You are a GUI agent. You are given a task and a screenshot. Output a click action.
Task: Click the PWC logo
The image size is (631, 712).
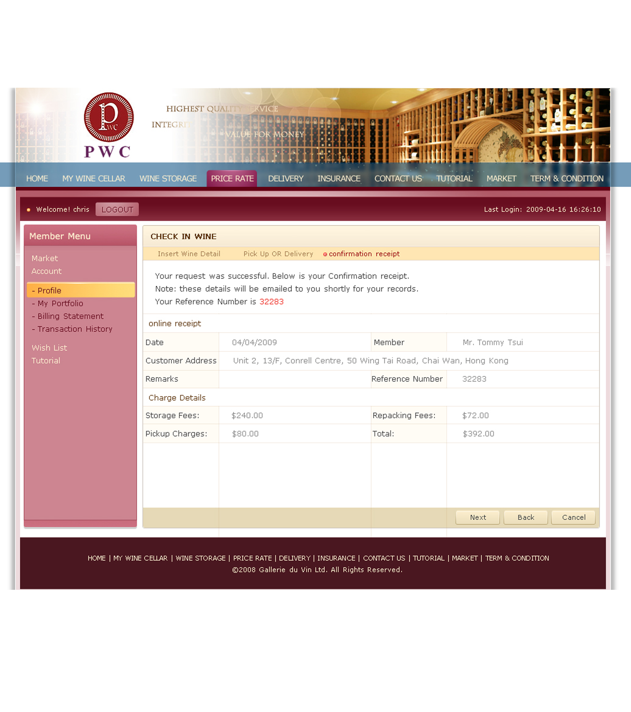click(x=108, y=125)
